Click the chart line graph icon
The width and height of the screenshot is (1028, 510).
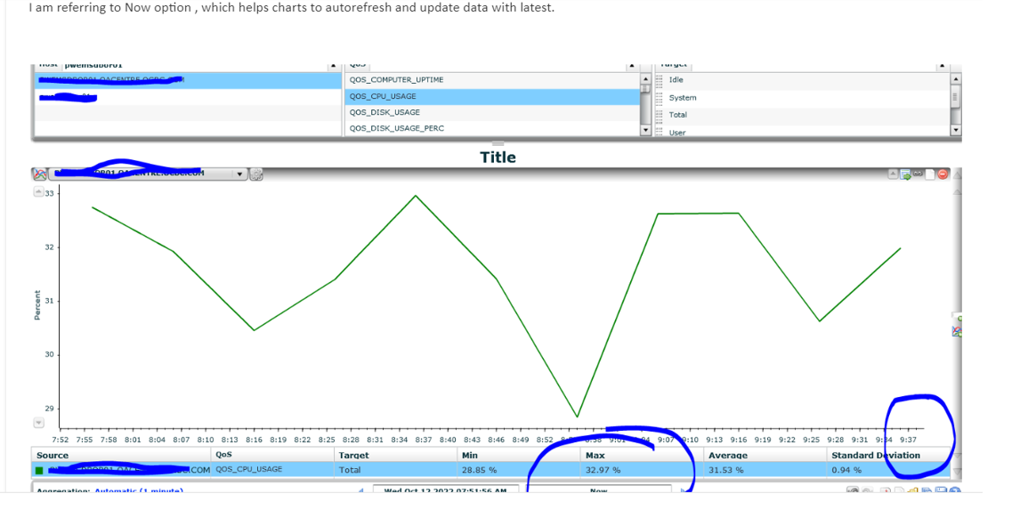[40, 174]
